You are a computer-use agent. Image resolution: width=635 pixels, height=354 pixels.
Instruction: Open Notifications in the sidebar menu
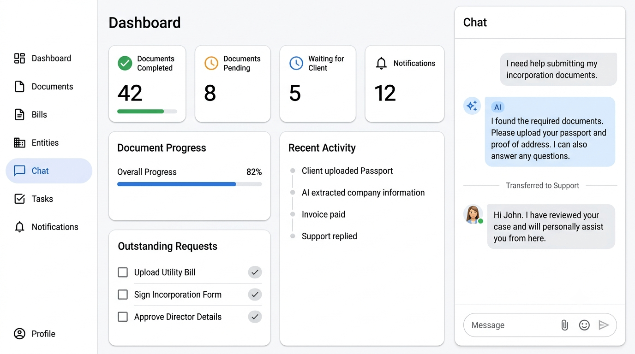click(x=49, y=227)
